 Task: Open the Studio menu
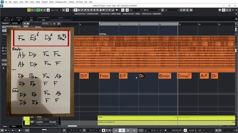click(52, 2)
